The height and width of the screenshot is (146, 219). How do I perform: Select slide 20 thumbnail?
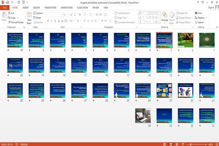15,65
